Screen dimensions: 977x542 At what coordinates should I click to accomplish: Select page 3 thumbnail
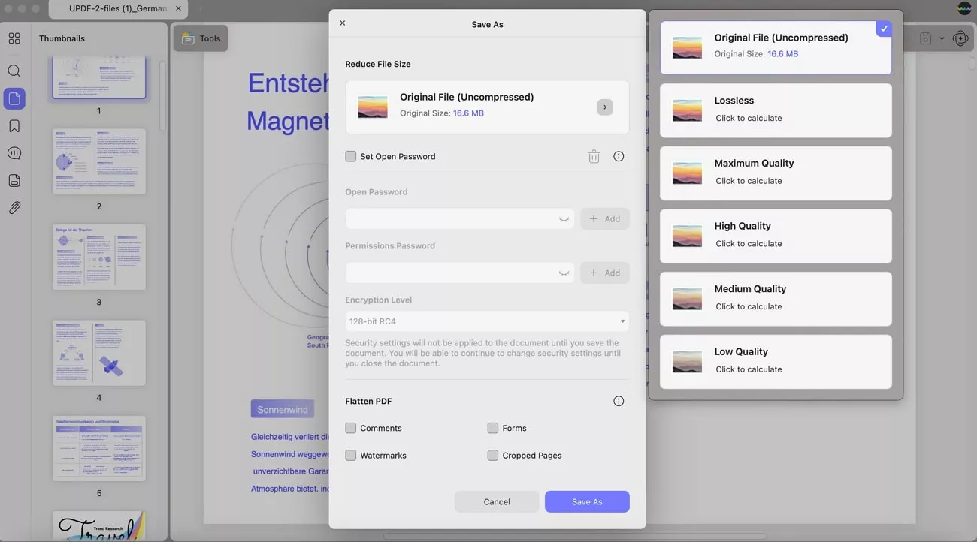click(99, 257)
